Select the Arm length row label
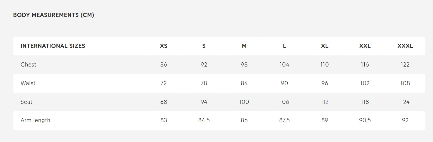This screenshot has height=142, width=433. click(x=35, y=120)
